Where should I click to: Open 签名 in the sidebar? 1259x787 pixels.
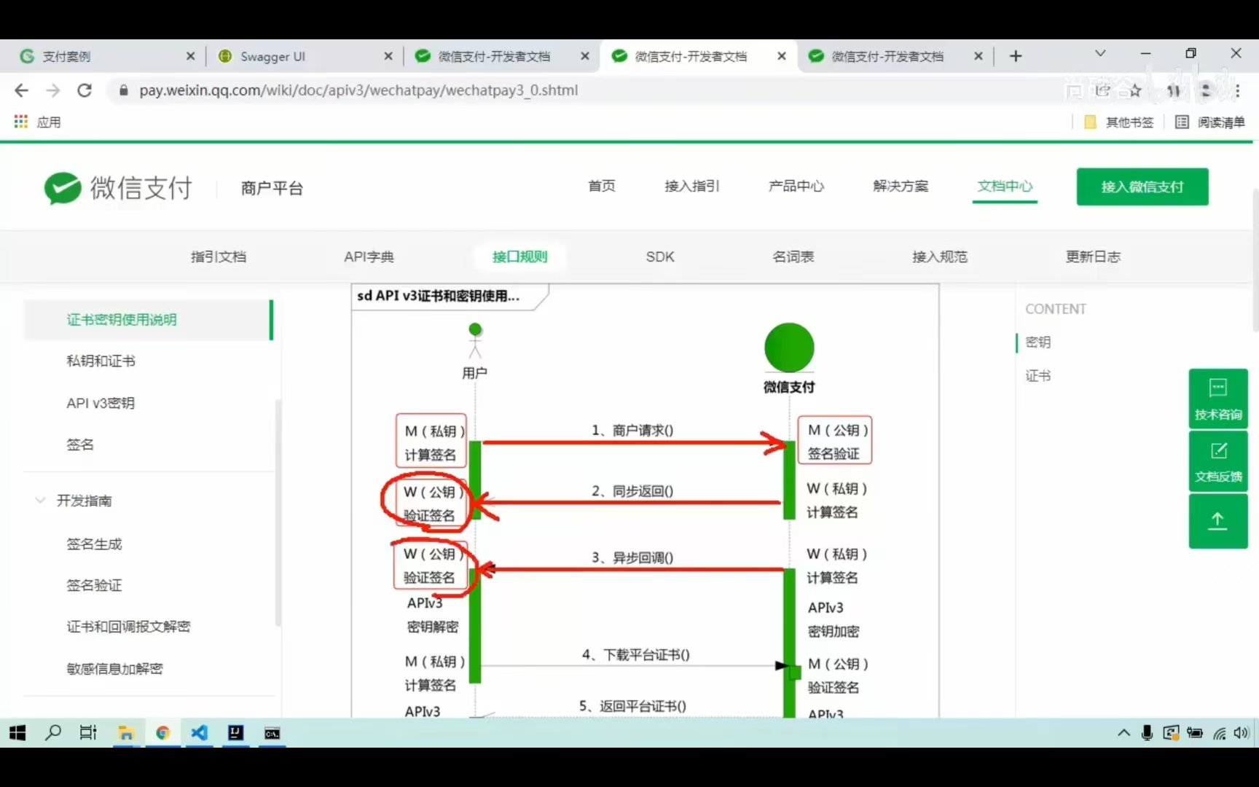point(80,445)
